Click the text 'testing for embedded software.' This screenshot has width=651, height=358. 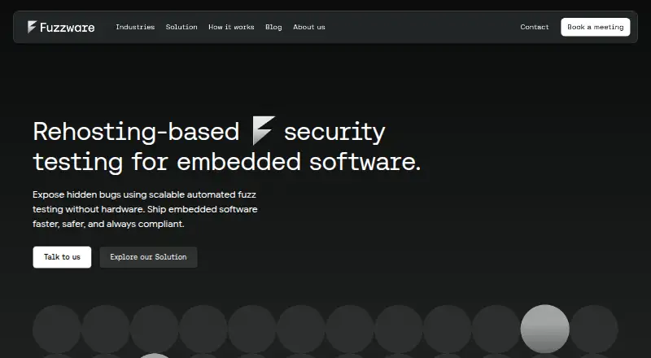pyautogui.click(x=227, y=162)
